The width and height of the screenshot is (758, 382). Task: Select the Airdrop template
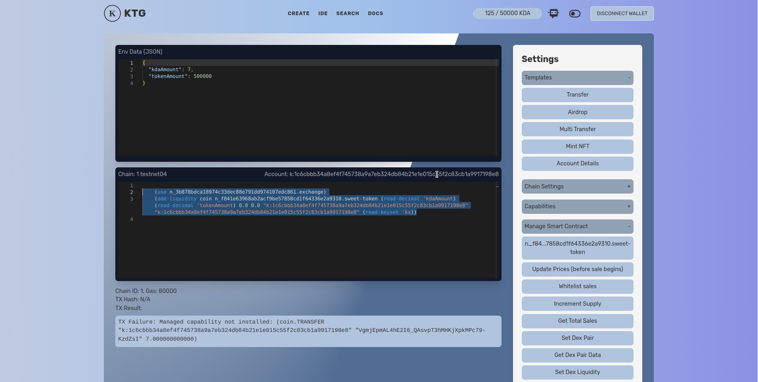(577, 112)
